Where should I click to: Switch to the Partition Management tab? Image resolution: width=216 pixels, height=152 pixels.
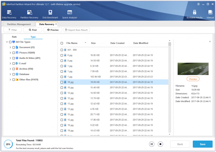click(19, 24)
